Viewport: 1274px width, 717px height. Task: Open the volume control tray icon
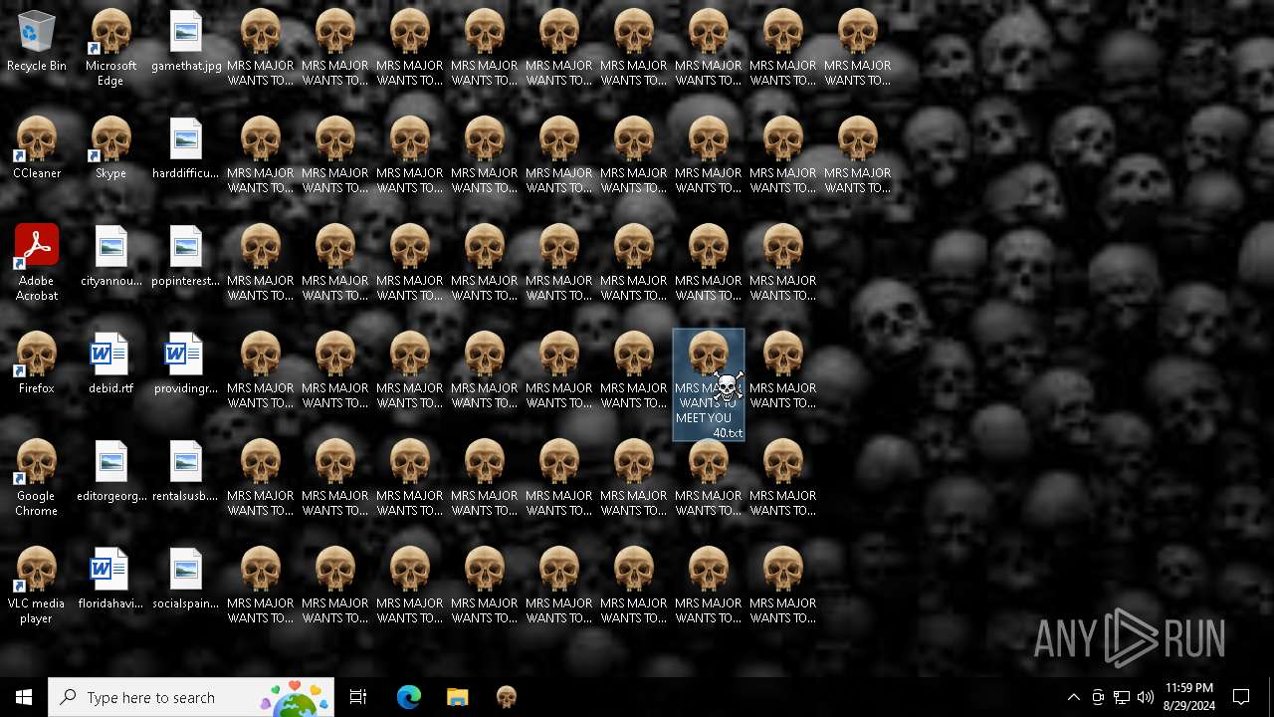click(x=1146, y=697)
